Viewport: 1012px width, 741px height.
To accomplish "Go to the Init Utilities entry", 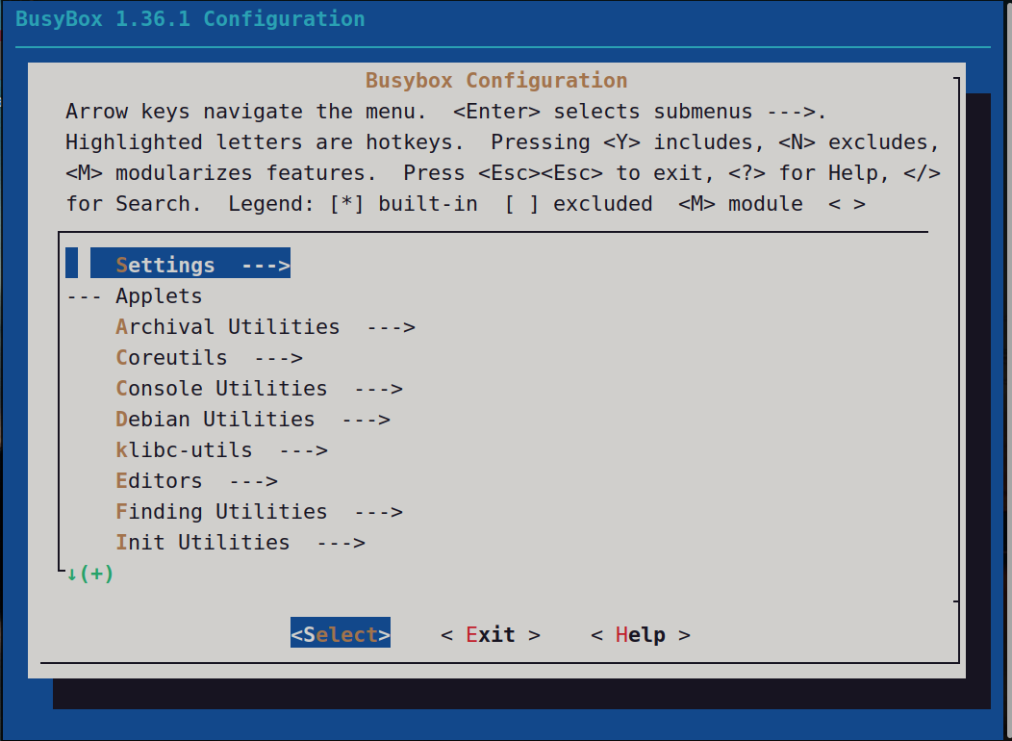I will click(x=203, y=543).
